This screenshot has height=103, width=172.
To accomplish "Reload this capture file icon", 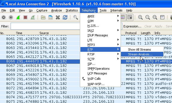I will 65,17.
